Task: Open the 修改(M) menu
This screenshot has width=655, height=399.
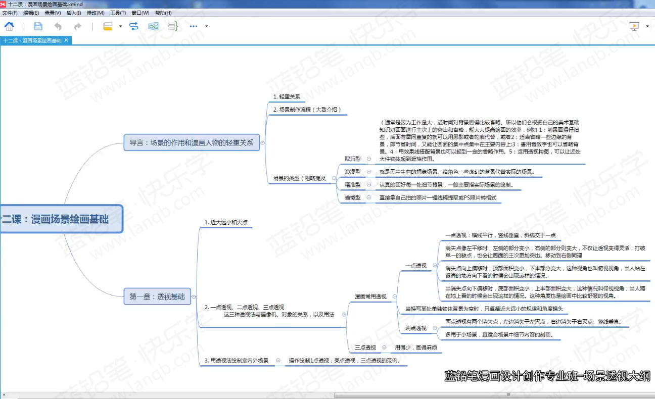Action: (x=96, y=13)
